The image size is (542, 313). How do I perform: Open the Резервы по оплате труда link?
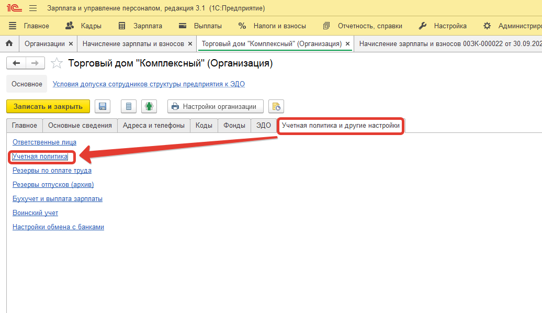coord(52,171)
